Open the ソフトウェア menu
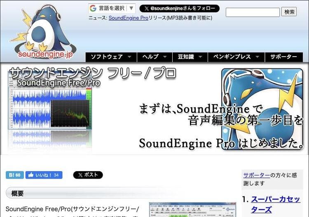Image resolution: width=309 pixels, height=217 pixels. (x=111, y=57)
